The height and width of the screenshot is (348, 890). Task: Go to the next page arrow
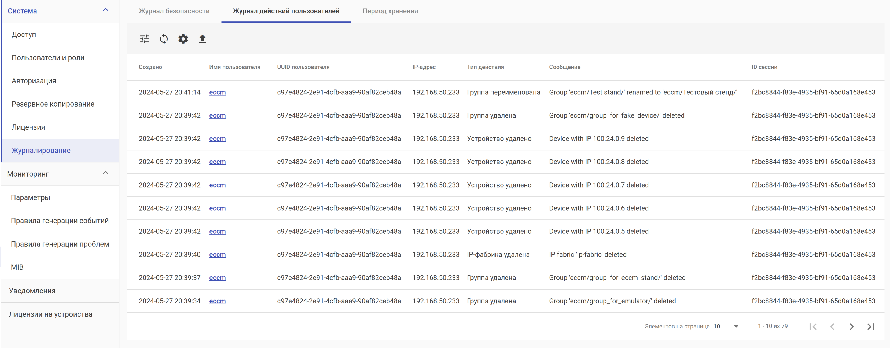tap(852, 327)
